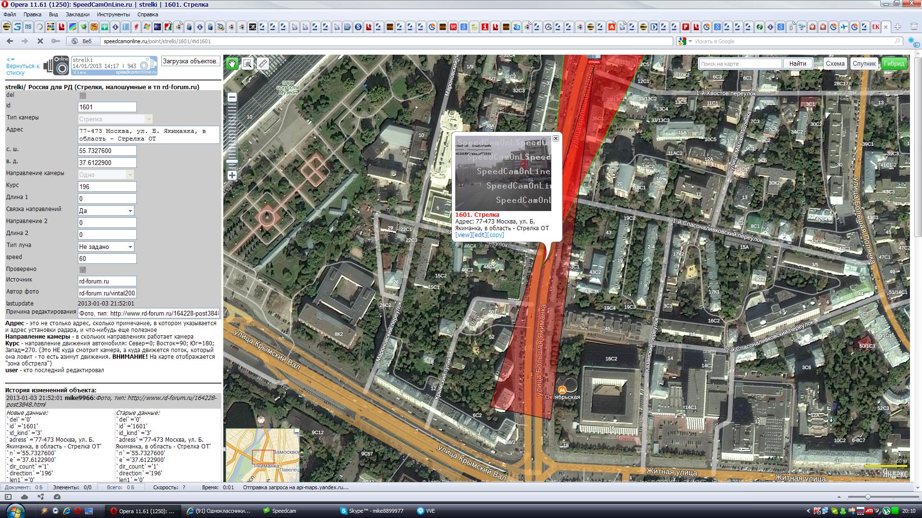Screen dimensions: 922x518
Task: Select the hand pan map tool
Action: (232, 63)
